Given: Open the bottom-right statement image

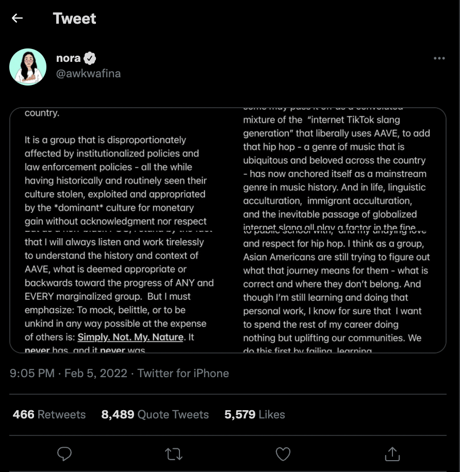Looking at the screenshot, I should pyautogui.click(x=337, y=291).
